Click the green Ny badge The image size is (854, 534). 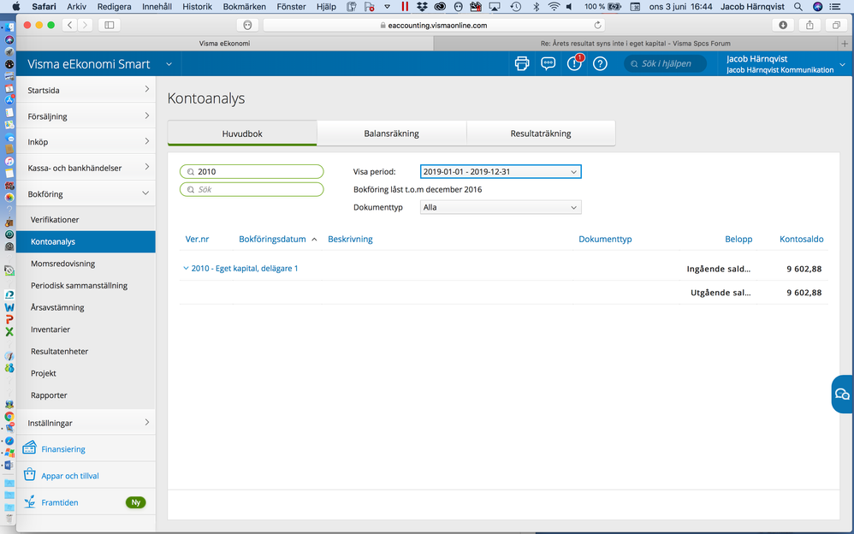point(135,502)
